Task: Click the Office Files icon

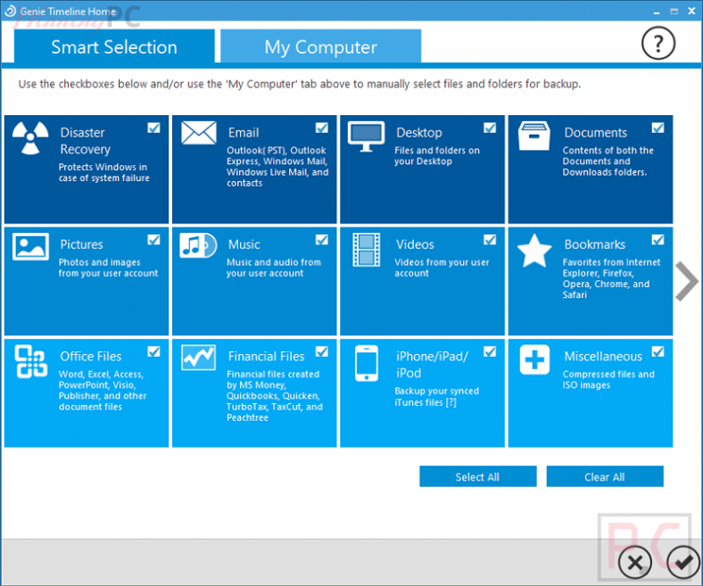Action: coord(31,361)
